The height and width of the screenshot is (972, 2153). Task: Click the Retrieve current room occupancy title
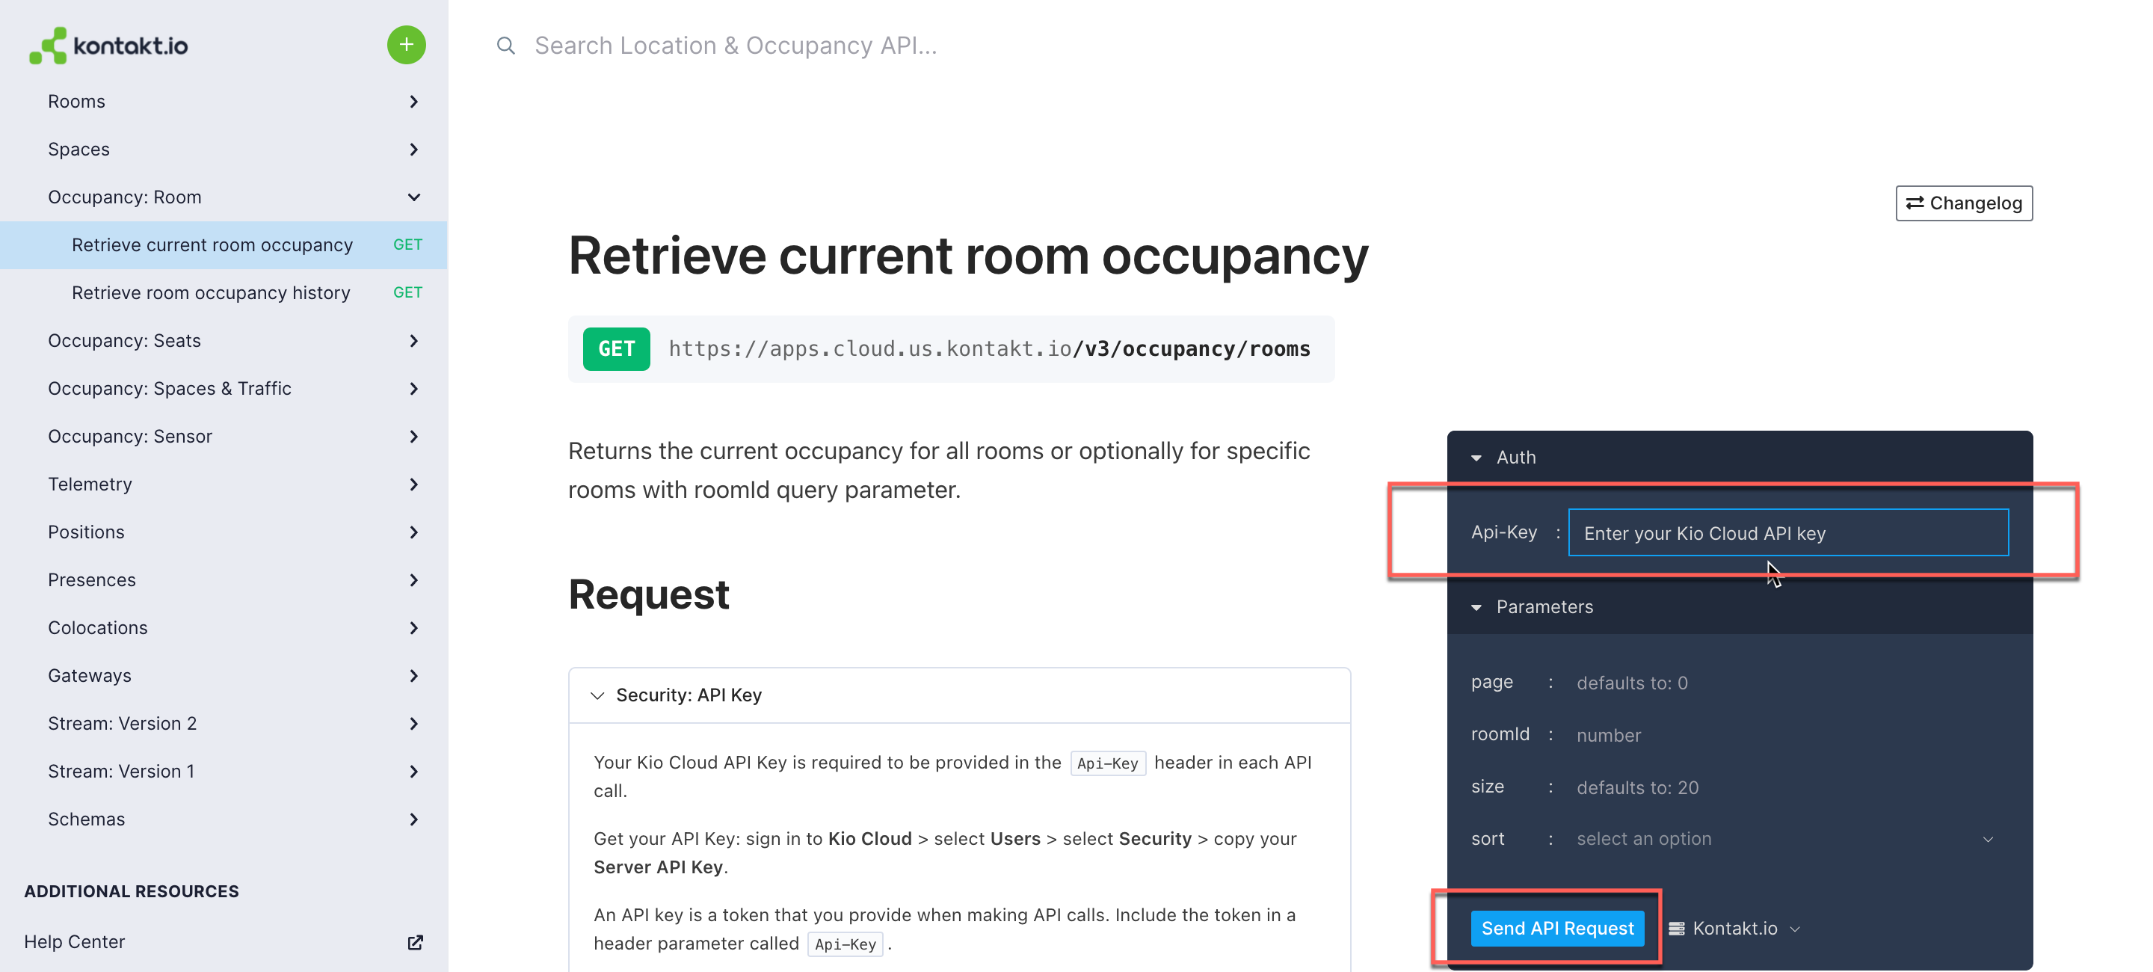pyautogui.click(x=968, y=255)
